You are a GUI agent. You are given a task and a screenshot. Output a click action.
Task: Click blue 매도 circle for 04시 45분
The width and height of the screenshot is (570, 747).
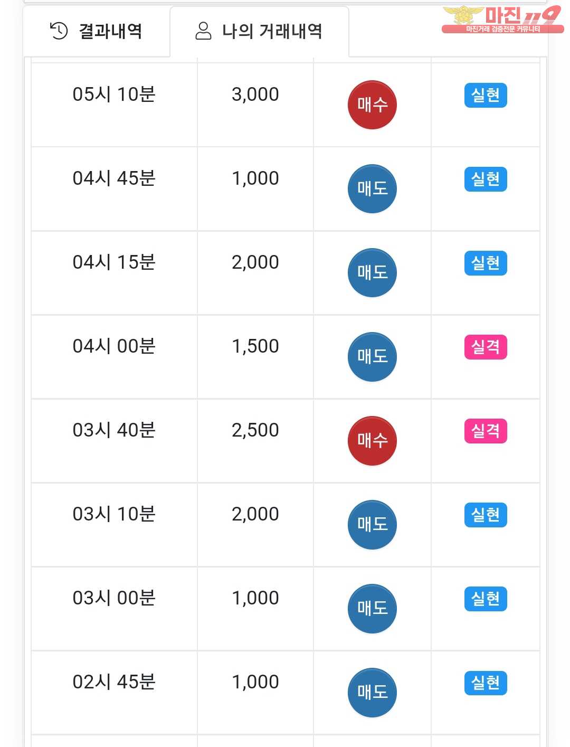point(372,188)
